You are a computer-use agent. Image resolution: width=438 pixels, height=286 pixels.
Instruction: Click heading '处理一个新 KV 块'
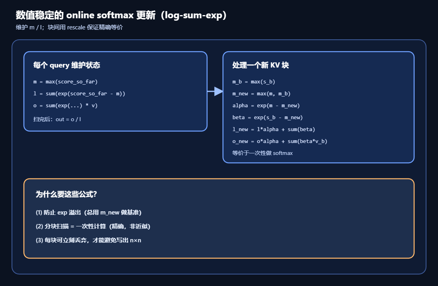pos(260,65)
